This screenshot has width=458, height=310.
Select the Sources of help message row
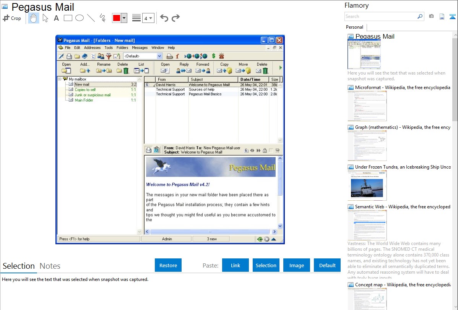211,89
